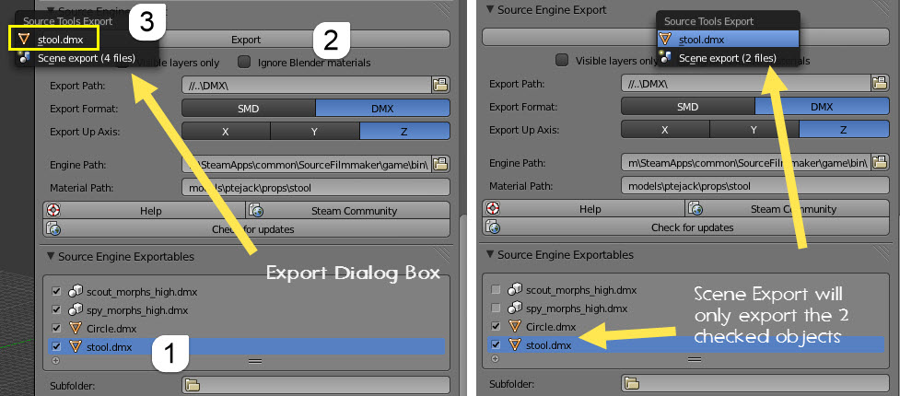This screenshot has width=900, height=396.
Task: Set Export Format to SMD in right panel
Action: (x=687, y=106)
